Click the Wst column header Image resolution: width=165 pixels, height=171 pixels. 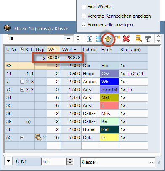click(x=53, y=50)
